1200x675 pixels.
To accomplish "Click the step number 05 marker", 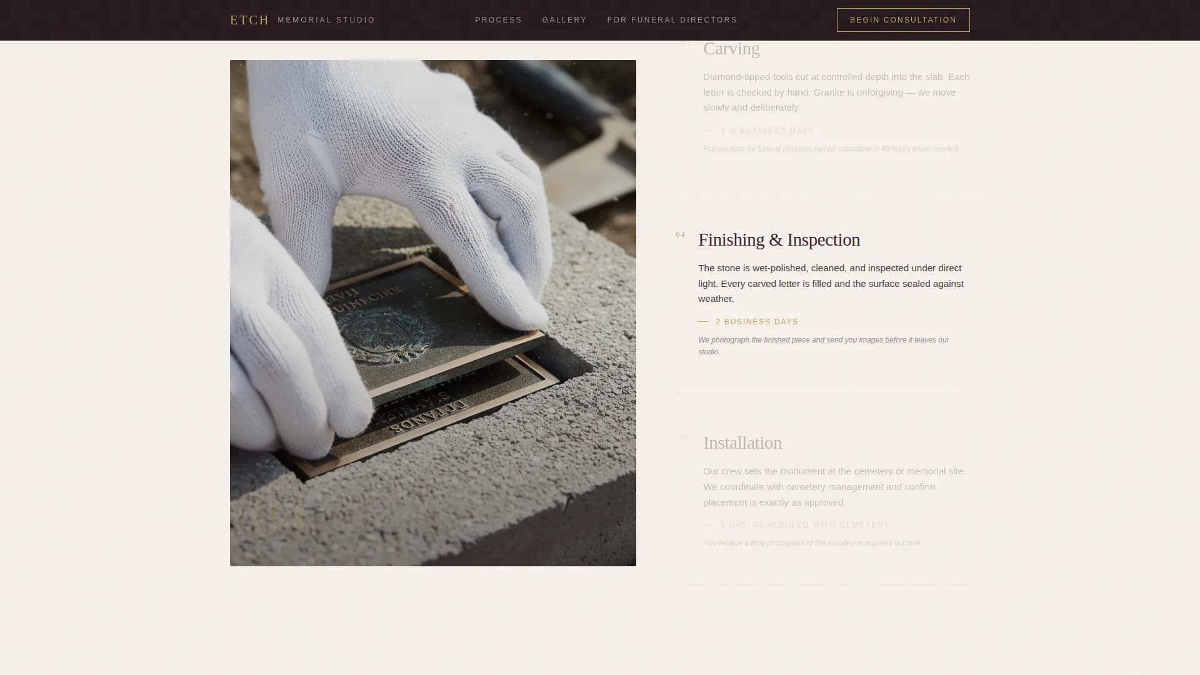I will point(685,437).
